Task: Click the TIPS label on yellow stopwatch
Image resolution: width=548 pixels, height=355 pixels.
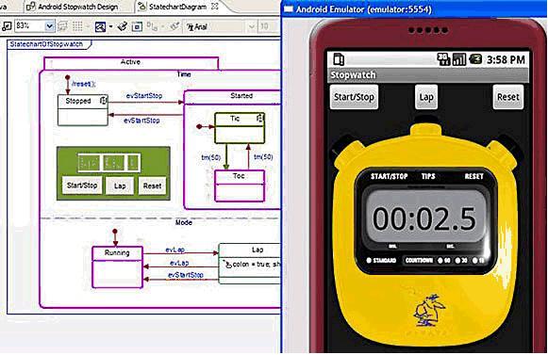Action: [428, 176]
